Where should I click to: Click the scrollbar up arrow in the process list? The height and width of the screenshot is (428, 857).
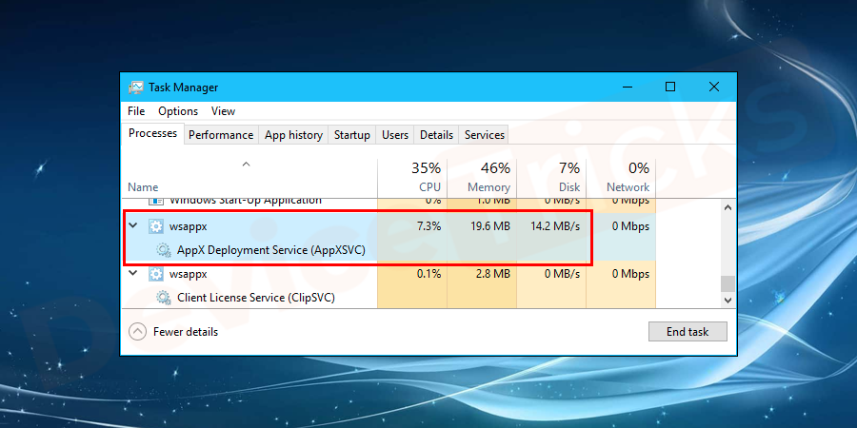click(727, 207)
